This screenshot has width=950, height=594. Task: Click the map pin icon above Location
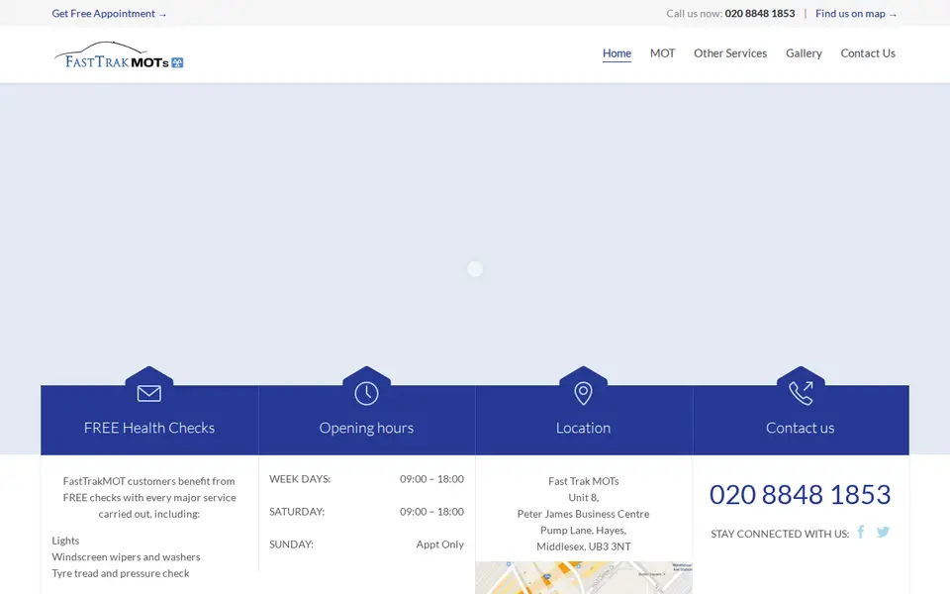point(583,393)
